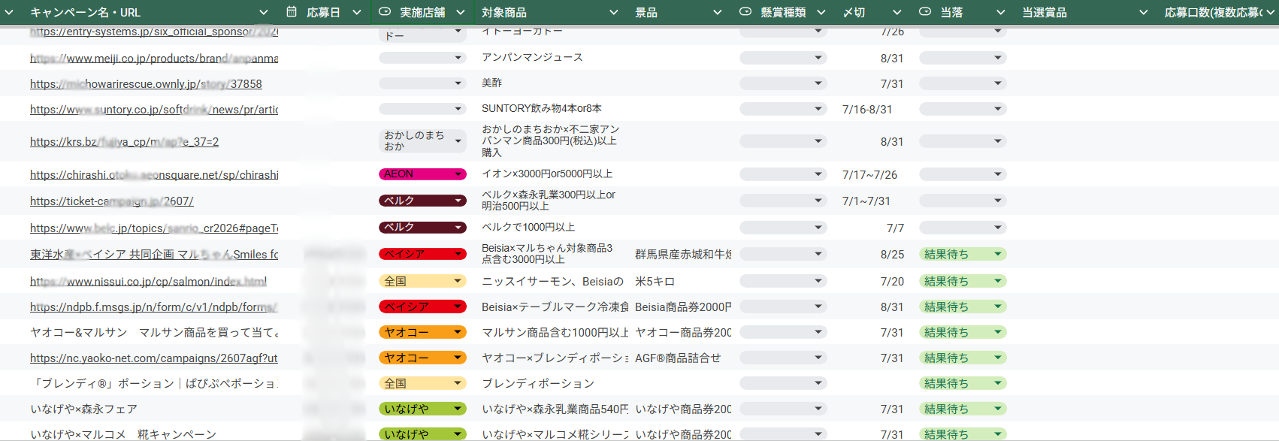Click the dropdown-type icon beside 懸賞種類 header
Image resolution: width=1279 pixels, height=441 pixels.
tap(745, 12)
